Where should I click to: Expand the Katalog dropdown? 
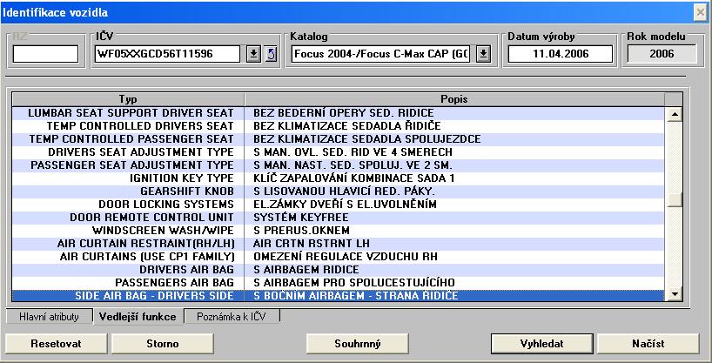[x=483, y=54]
